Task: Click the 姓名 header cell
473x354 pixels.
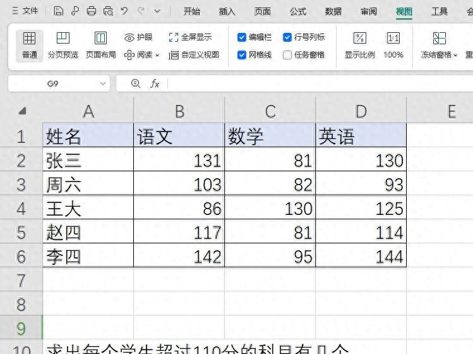Action: pos(88,136)
